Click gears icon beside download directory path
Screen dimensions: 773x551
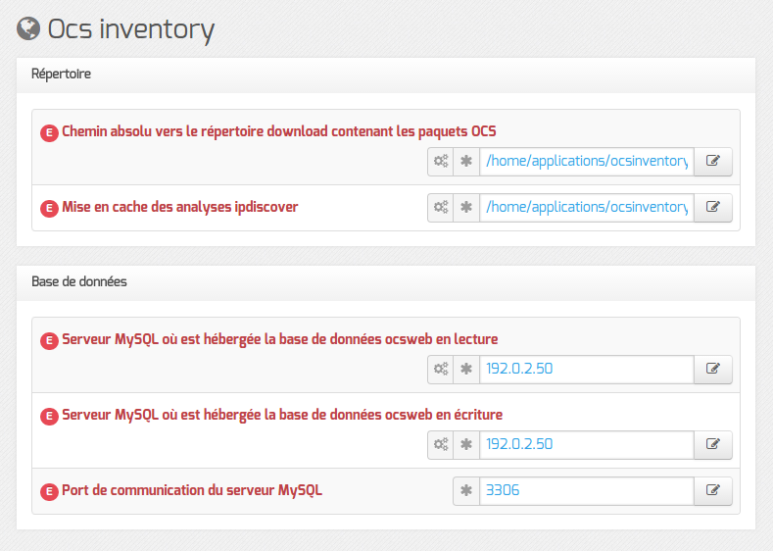441,162
